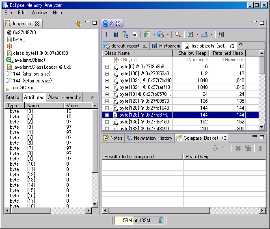This screenshot has width=270, height=229.
Task: Open export dropdown arrow
Action: 211,35
